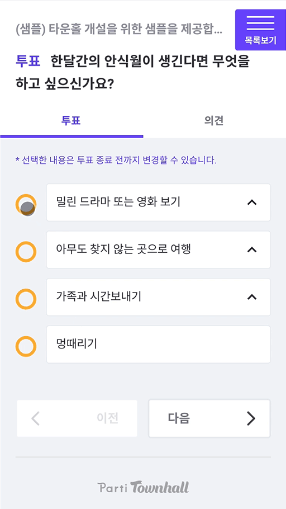
Task: Collapse the 밀린 드라마 또는 영화 보기 chevron
Action: [252, 202]
